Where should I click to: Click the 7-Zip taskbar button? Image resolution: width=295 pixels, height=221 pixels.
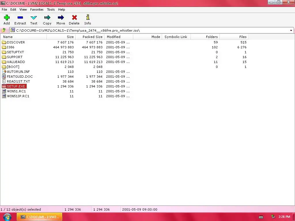39,217
